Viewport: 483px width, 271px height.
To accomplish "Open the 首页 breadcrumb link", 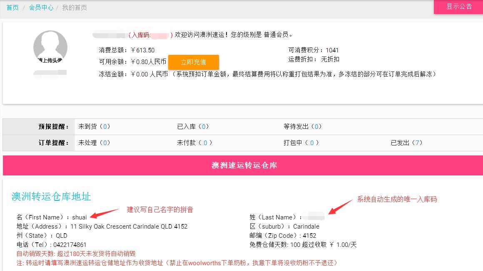I will tap(12, 7).
